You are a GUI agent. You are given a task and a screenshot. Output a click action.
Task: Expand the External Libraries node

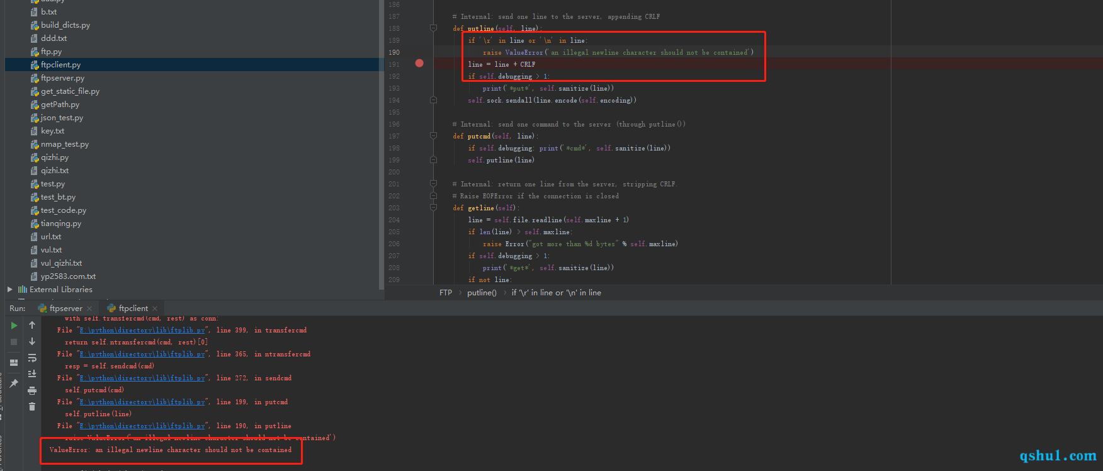pos(9,290)
